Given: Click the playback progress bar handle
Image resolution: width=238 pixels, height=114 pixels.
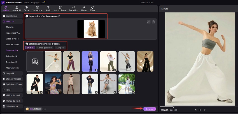Looking at the screenshot, I should pos(174,107).
